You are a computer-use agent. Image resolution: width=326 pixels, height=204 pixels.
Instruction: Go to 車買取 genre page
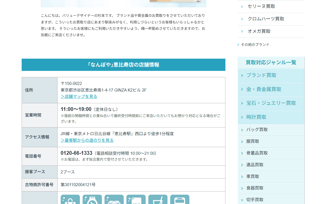pyautogui.click(x=271, y=177)
